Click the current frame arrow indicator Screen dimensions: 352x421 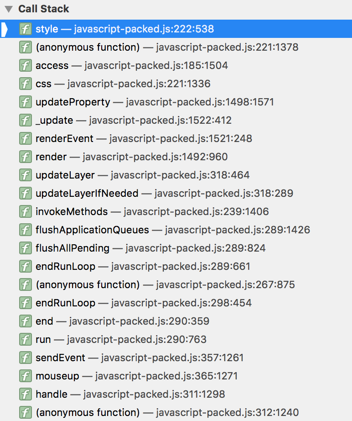tap(5, 29)
